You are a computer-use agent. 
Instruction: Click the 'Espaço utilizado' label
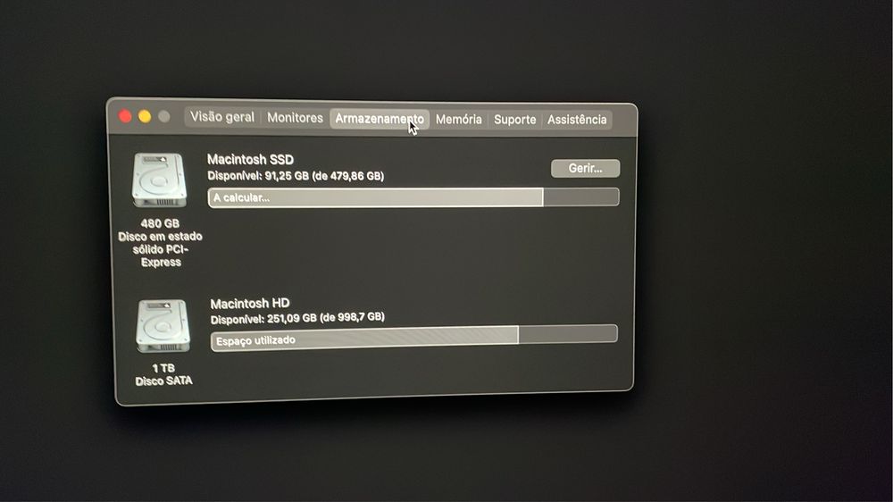(255, 340)
